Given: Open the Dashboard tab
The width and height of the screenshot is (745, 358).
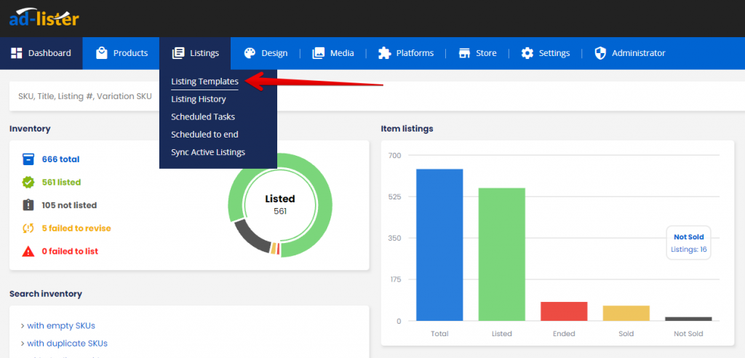Looking at the screenshot, I should (41, 53).
